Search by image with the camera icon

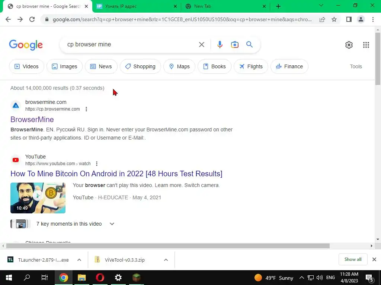pyautogui.click(x=234, y=45)
